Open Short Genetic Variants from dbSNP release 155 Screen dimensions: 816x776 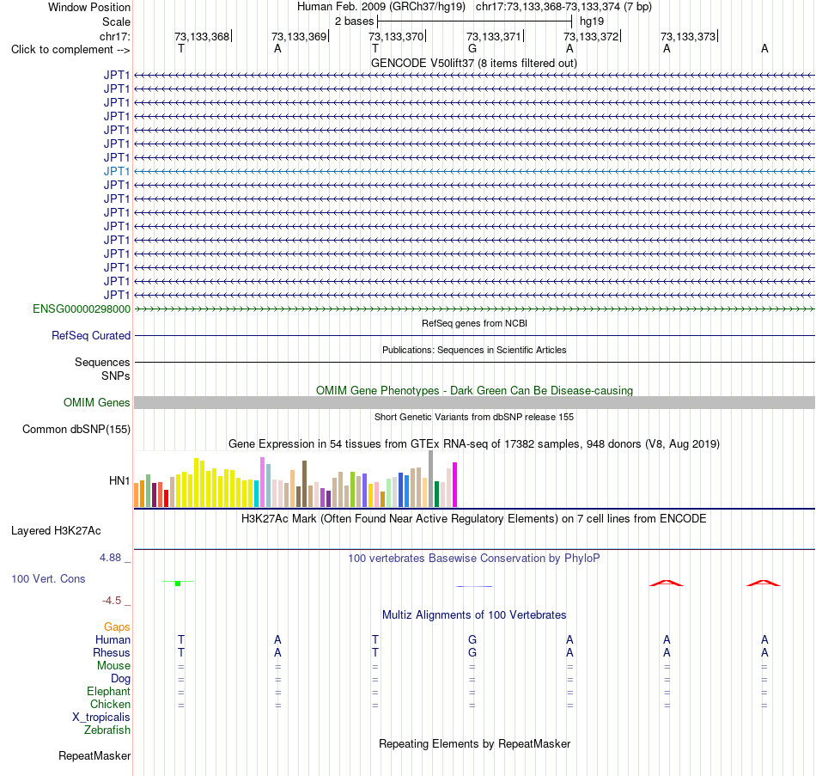pos(474,417)
